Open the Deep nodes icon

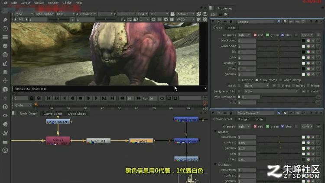(5, 107)
